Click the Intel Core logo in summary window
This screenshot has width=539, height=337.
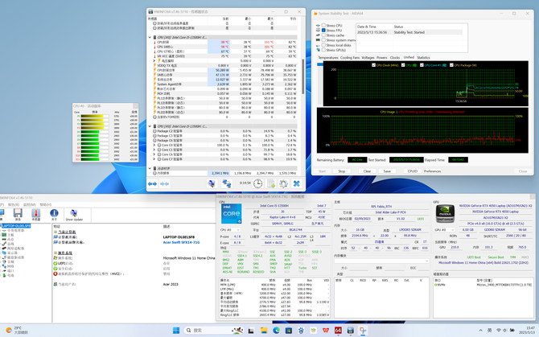point(232,214)
